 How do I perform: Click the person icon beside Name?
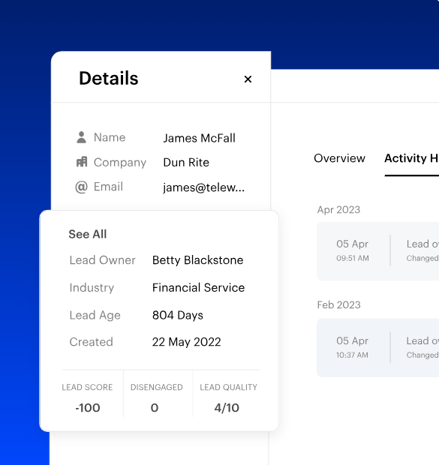[81, 137]
